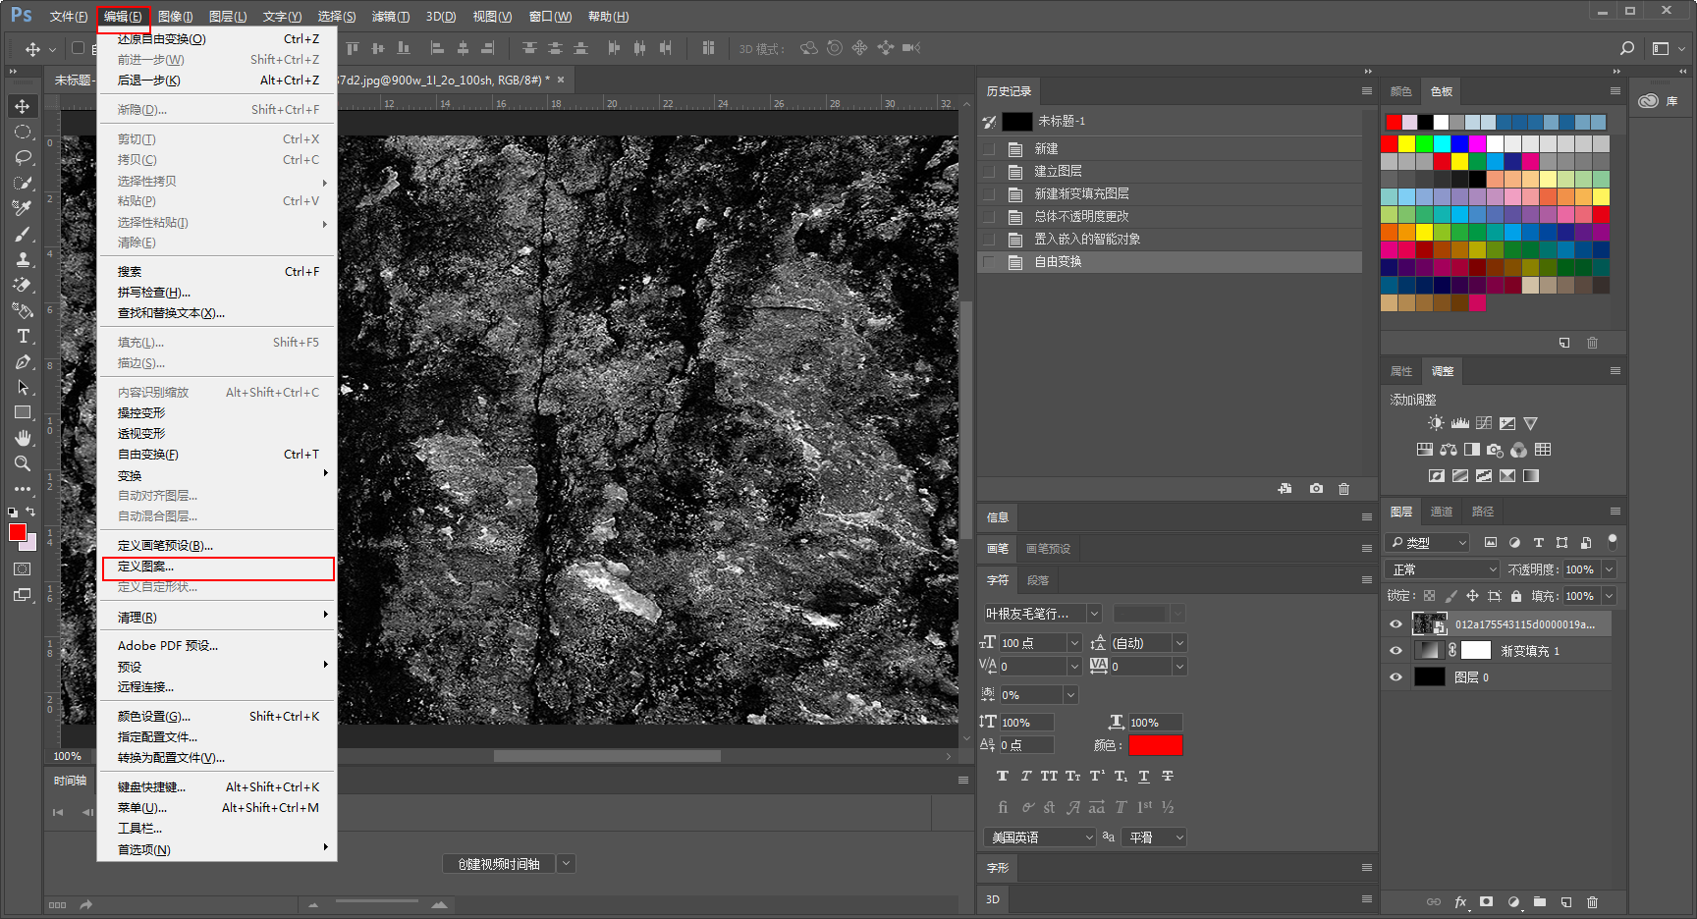Hide the 图层 0 layer

[x=1396, y=676]
